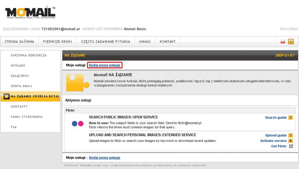This screenshot has width=299, height=169.
Task: Open Uwagi menu item
Action: click(145, 42)
